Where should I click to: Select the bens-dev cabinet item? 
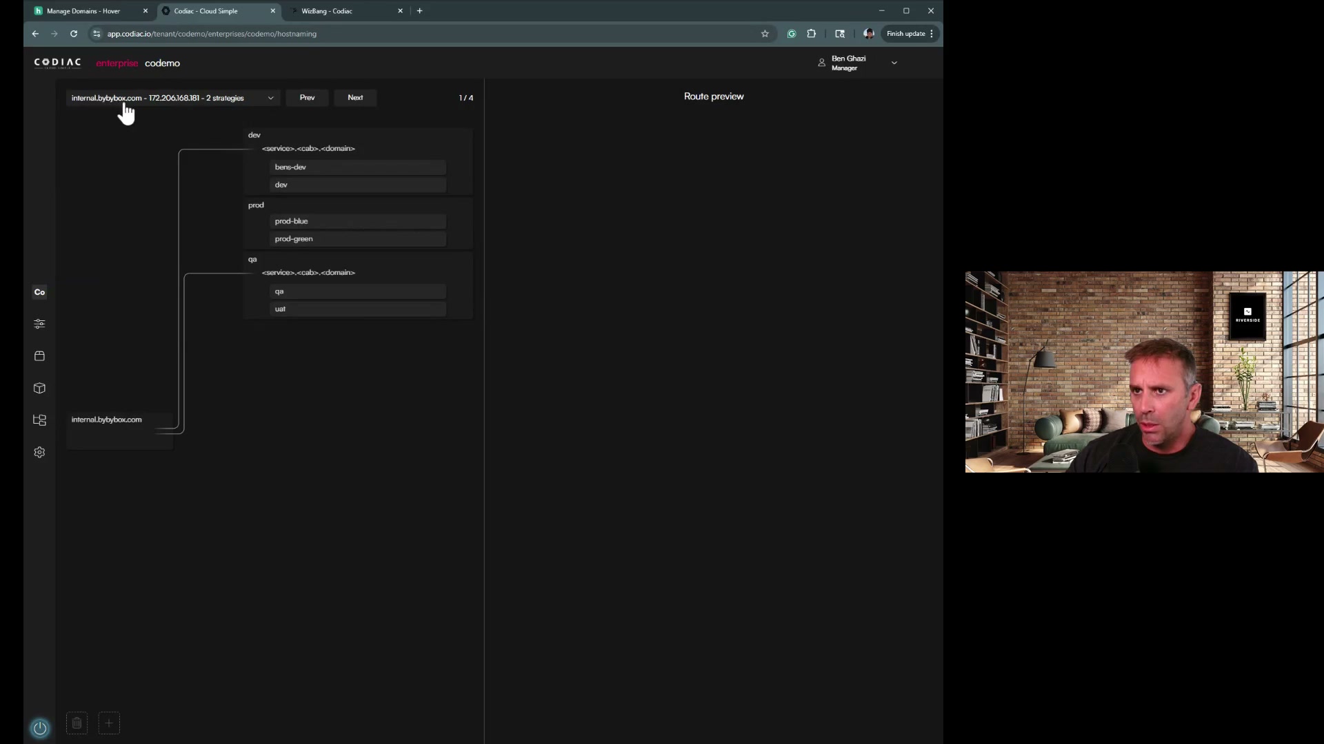click(357, 167)
